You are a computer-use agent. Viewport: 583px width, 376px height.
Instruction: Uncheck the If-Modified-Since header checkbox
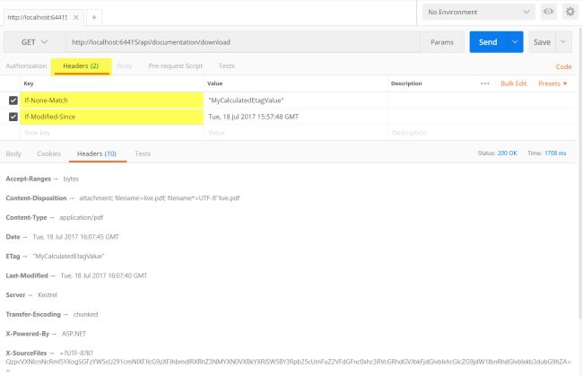[x=13, y=116]
